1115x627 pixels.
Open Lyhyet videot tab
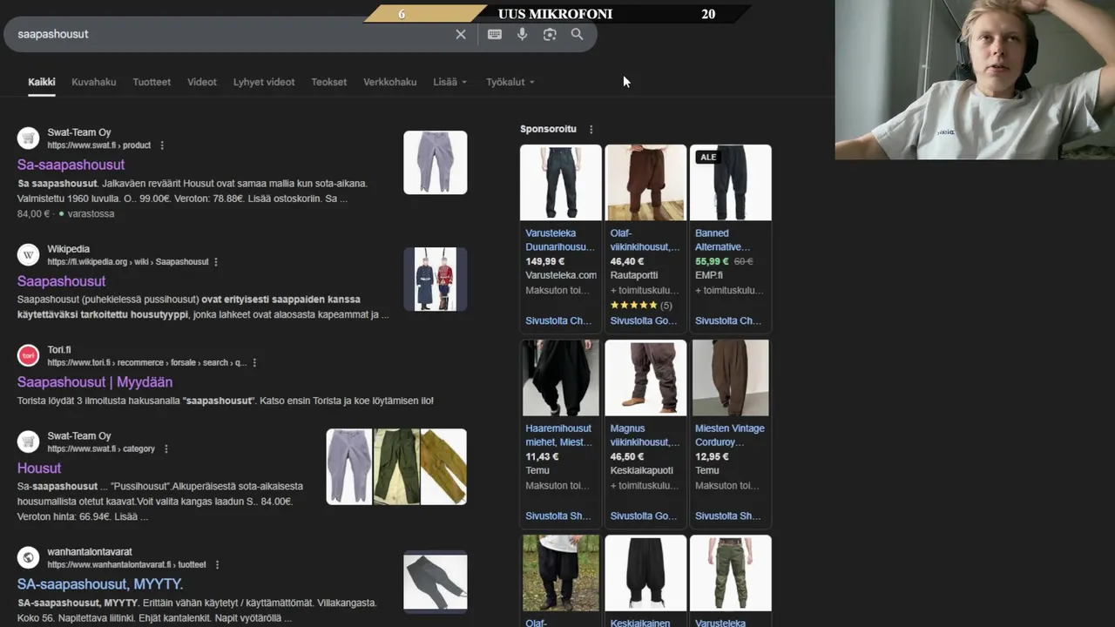click(264, 82)
